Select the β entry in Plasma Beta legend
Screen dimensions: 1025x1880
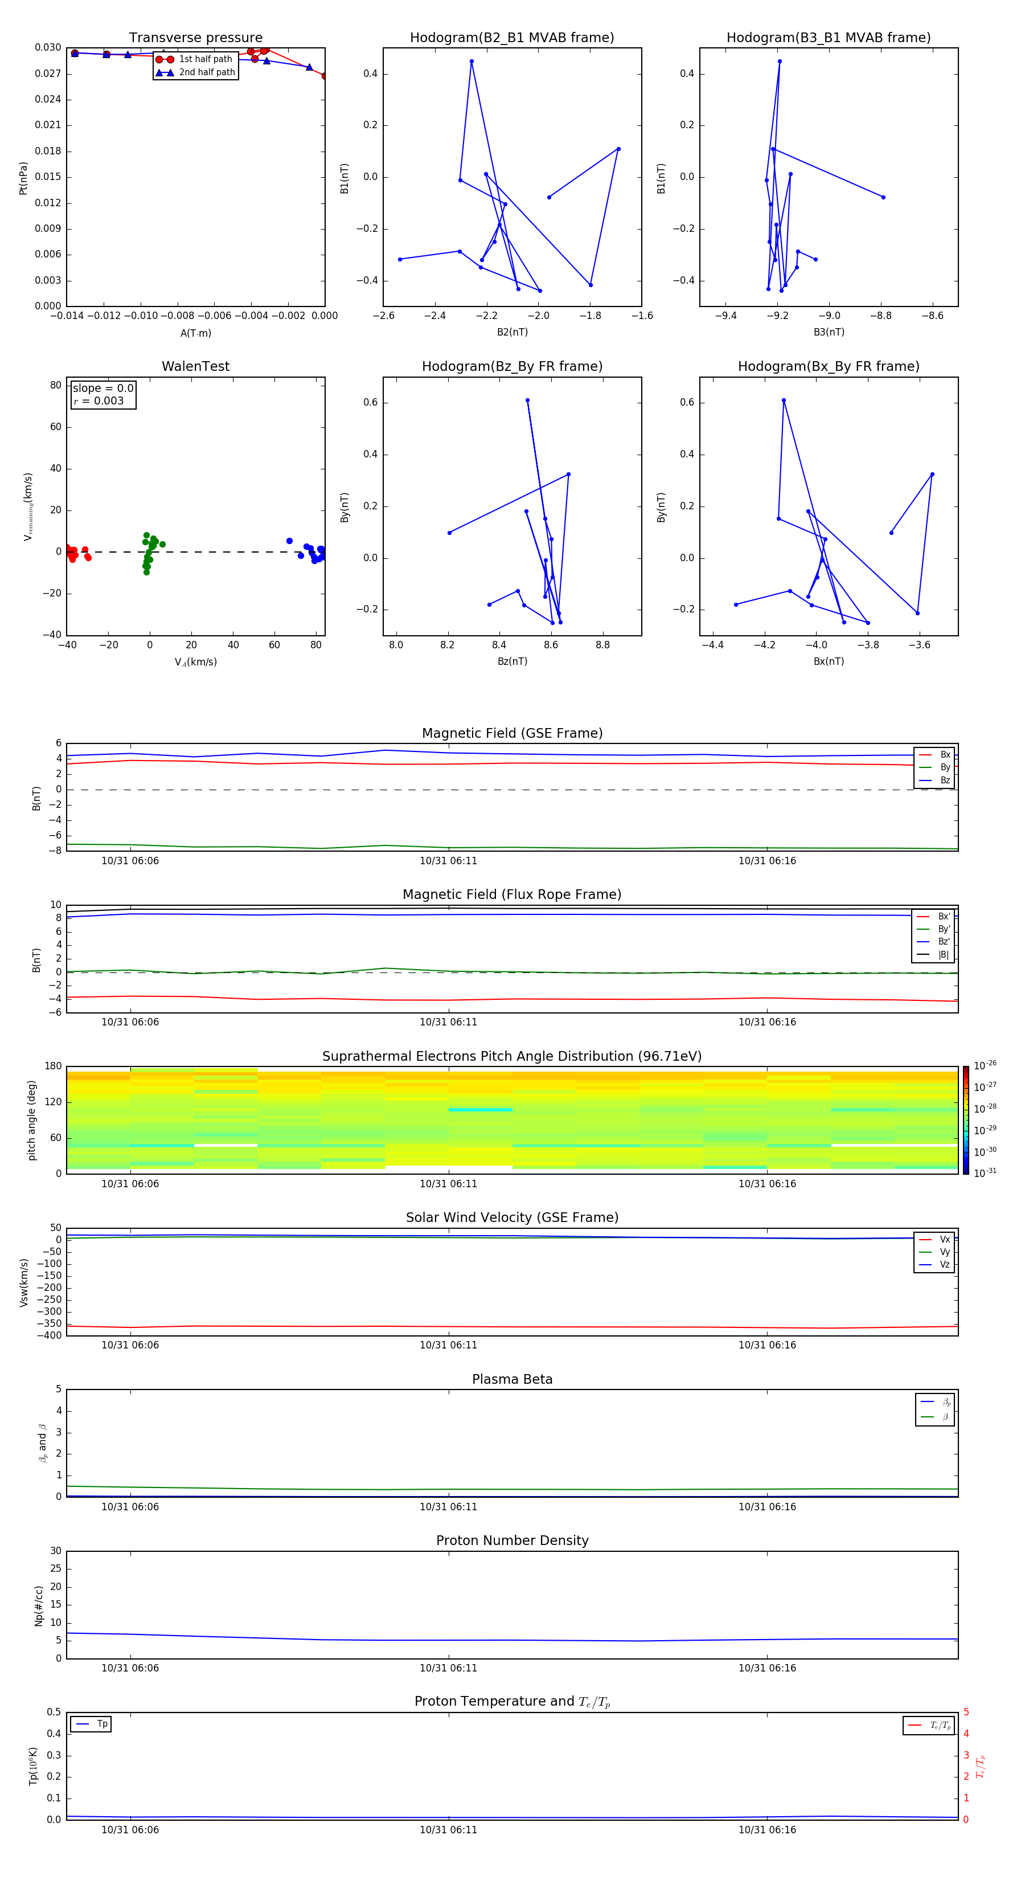click(935, 1417)
